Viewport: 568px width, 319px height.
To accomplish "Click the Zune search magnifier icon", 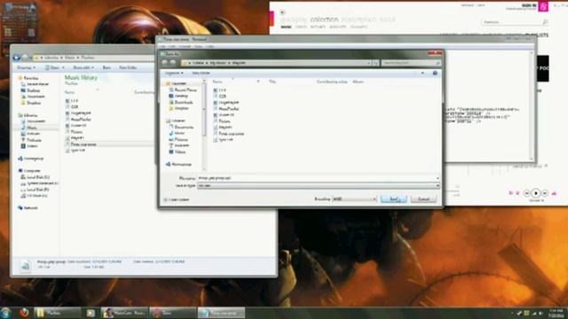I will point(545,22).
